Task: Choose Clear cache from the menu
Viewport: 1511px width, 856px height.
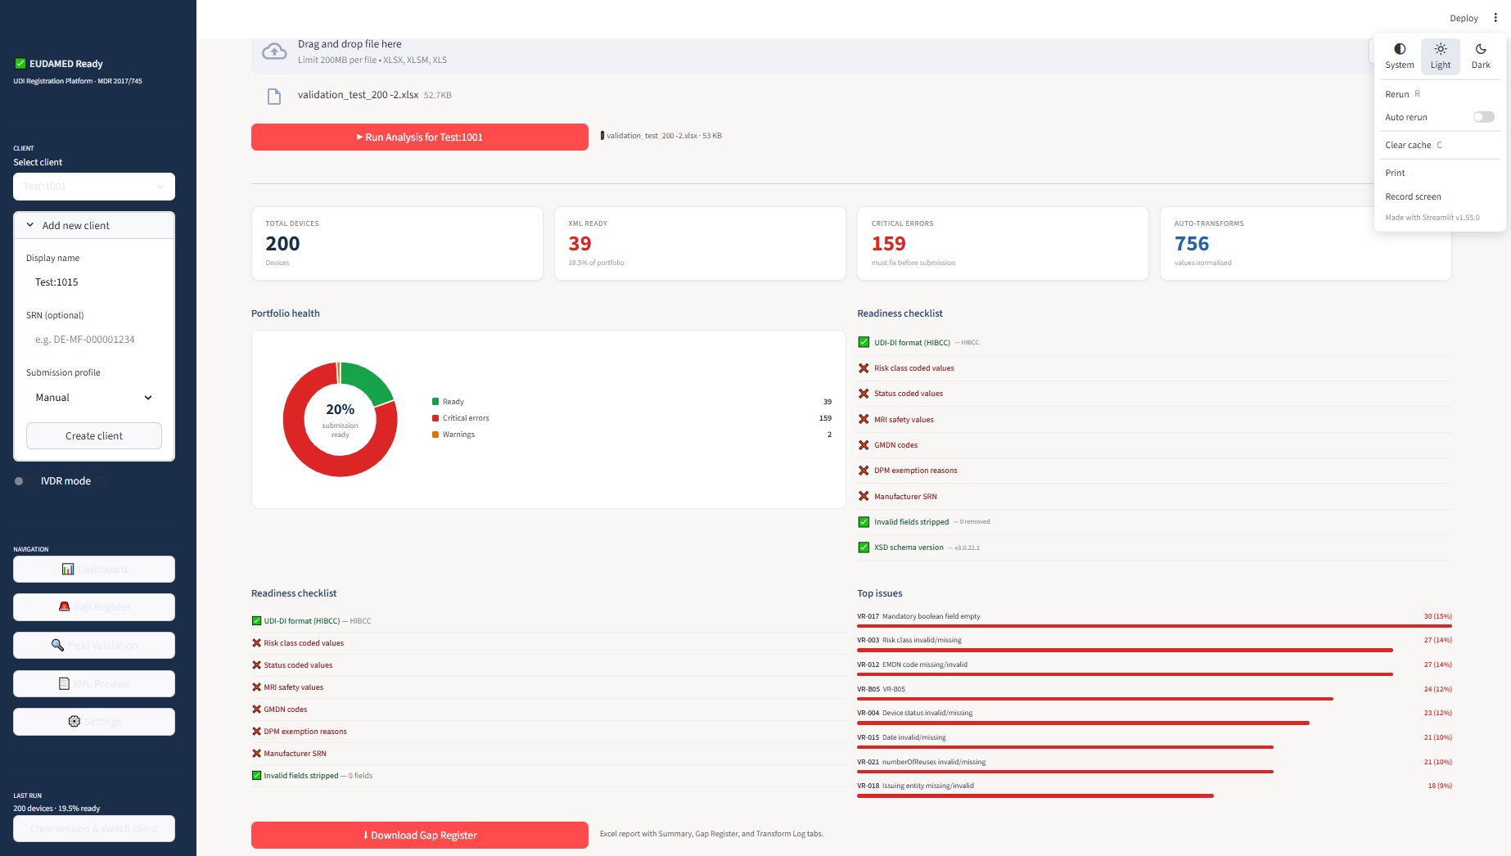Action: coord(1409,145)
